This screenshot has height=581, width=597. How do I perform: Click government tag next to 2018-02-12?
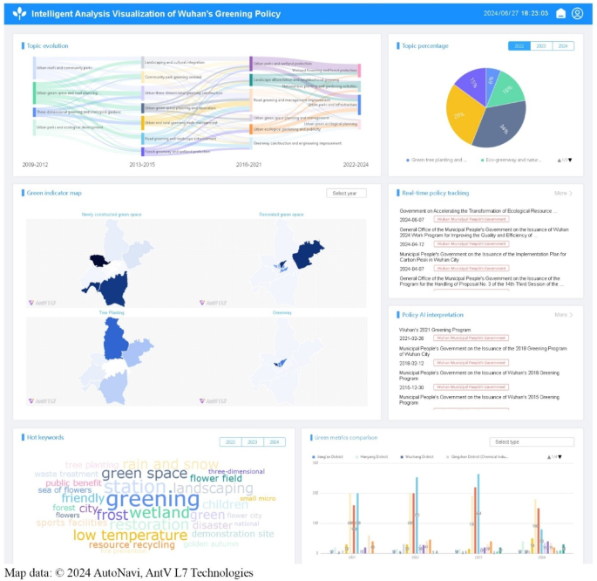471,363
